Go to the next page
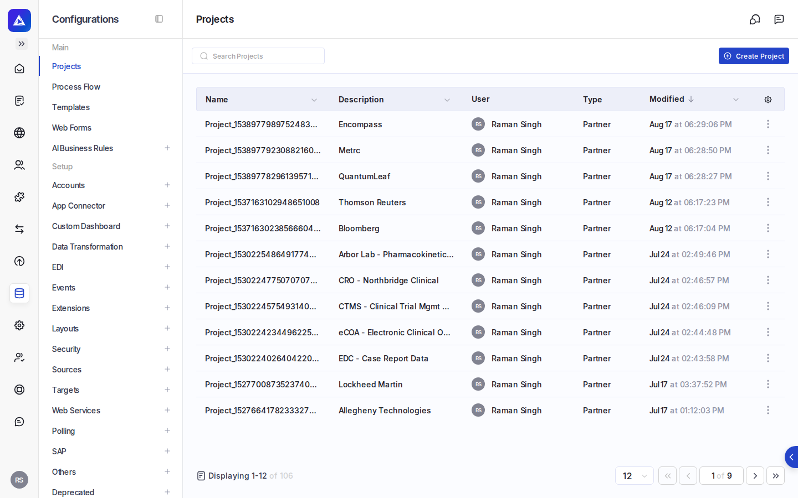Image resolution: width=798 pixels, height=498 pixels. tap(755, 476)
